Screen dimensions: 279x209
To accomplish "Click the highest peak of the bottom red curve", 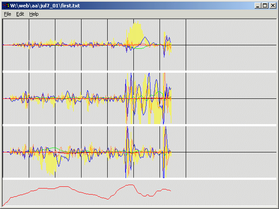I will coord(130,185).
